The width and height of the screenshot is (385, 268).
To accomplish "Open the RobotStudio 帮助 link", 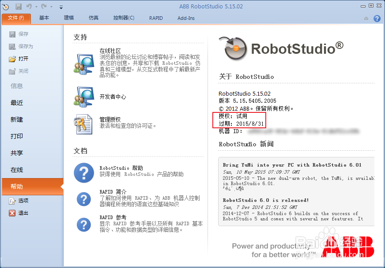I will 121,168.
